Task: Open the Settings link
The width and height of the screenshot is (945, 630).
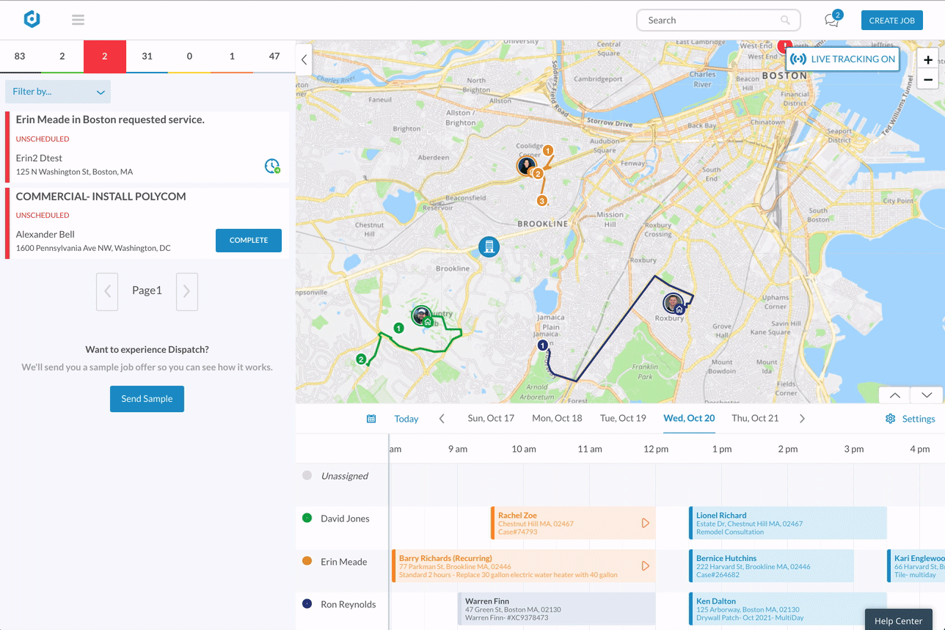Action: 919,419
